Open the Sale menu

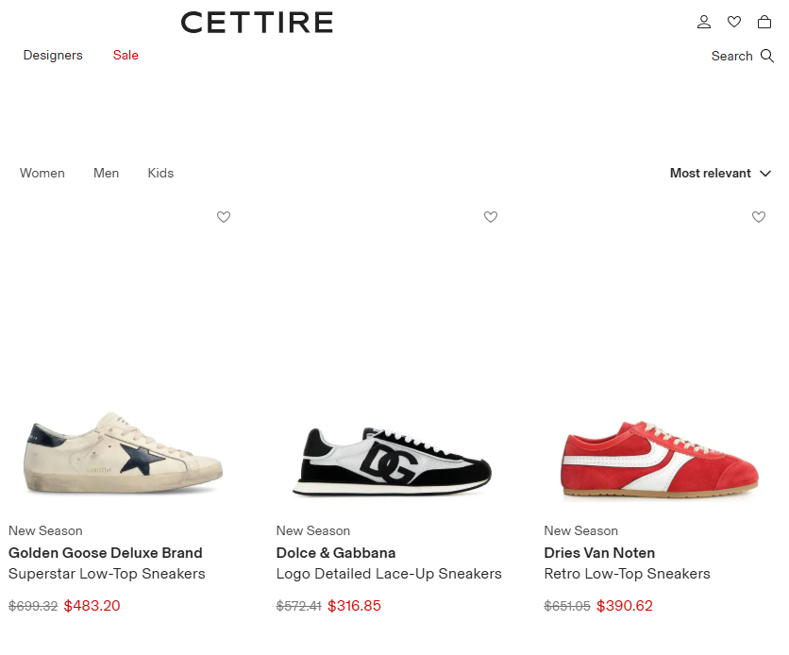(126, 56)
